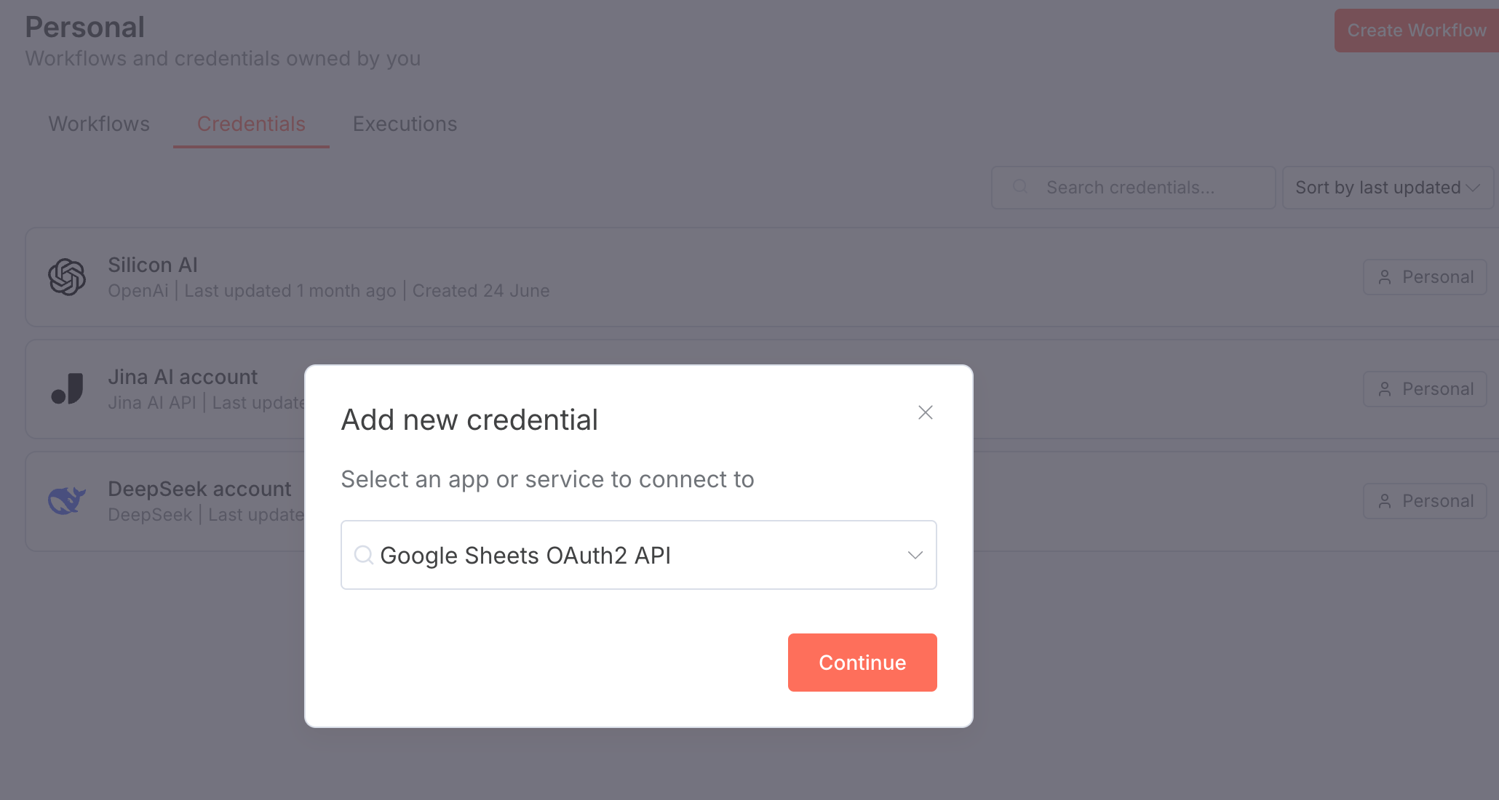Viewport: 1499px width, 800px height.
Task: Open the Sort by last updated dropdown
Action: click(1387, 188)
